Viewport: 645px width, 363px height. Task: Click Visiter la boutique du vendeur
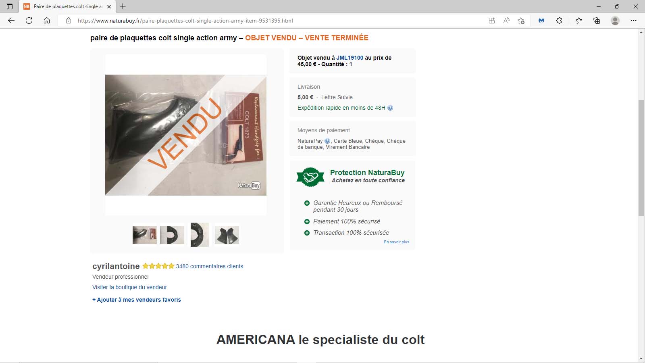129,287
